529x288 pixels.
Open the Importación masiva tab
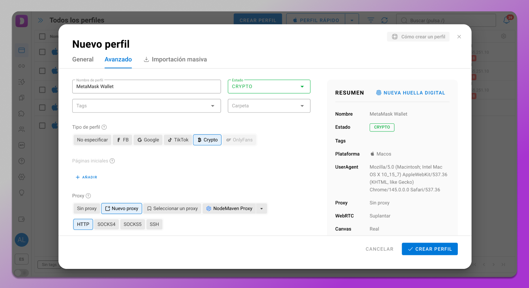click(x=175, y=60)
